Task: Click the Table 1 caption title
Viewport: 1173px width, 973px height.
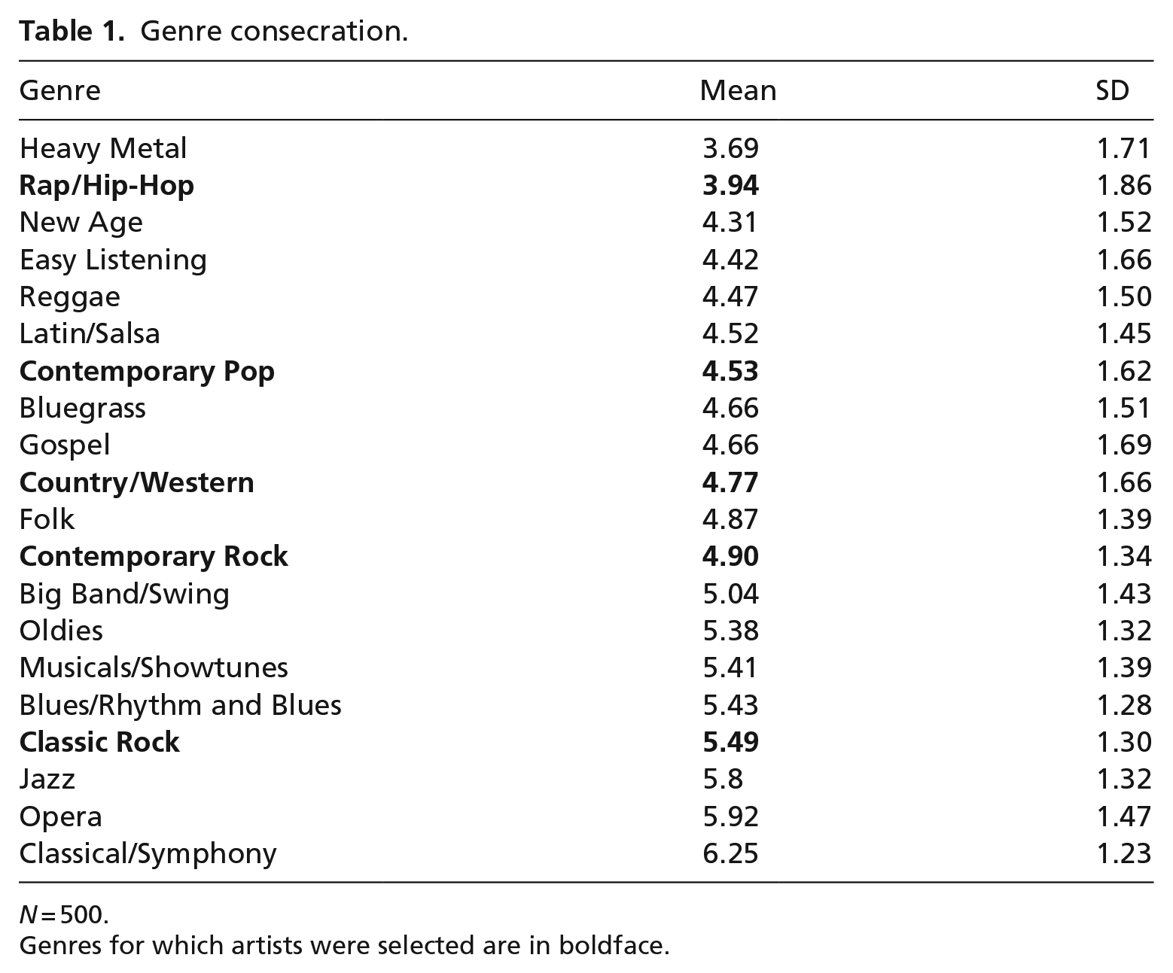Action: (x=213, y=31)
